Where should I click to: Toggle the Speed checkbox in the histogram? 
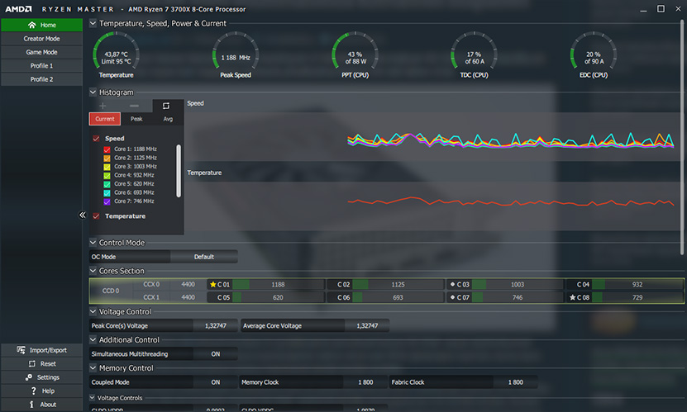coord(96,138)
